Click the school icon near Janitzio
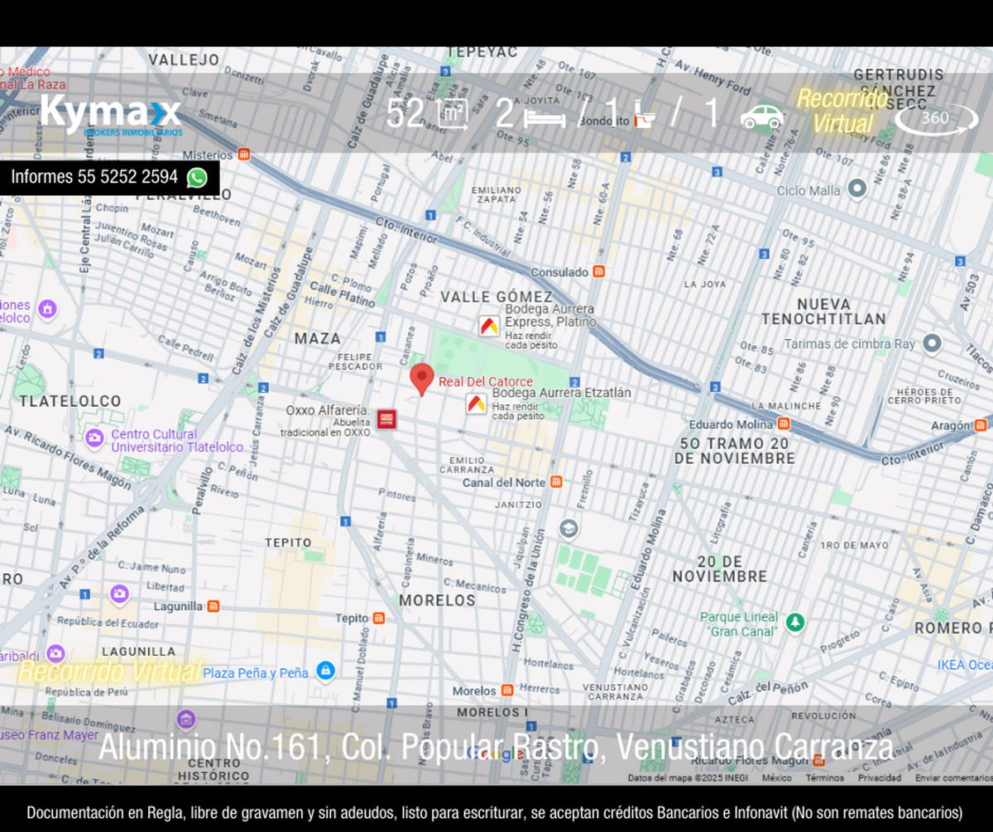 [x=568, y=528]
